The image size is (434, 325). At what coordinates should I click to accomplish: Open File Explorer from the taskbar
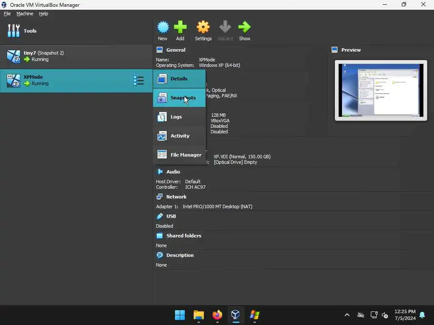199,315
